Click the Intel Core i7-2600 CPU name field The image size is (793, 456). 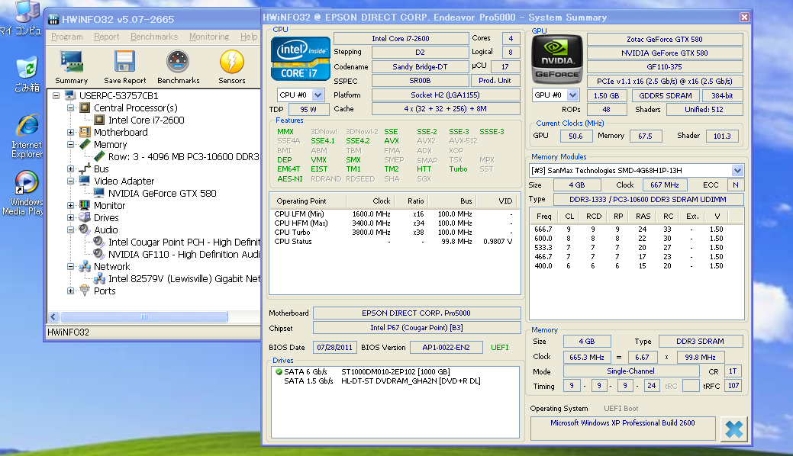[401, 38]
